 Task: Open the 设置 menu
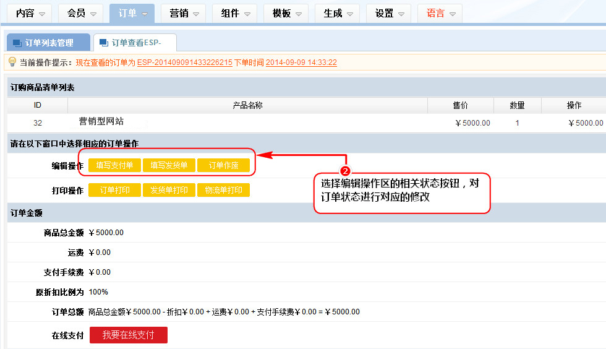point(389,13)
